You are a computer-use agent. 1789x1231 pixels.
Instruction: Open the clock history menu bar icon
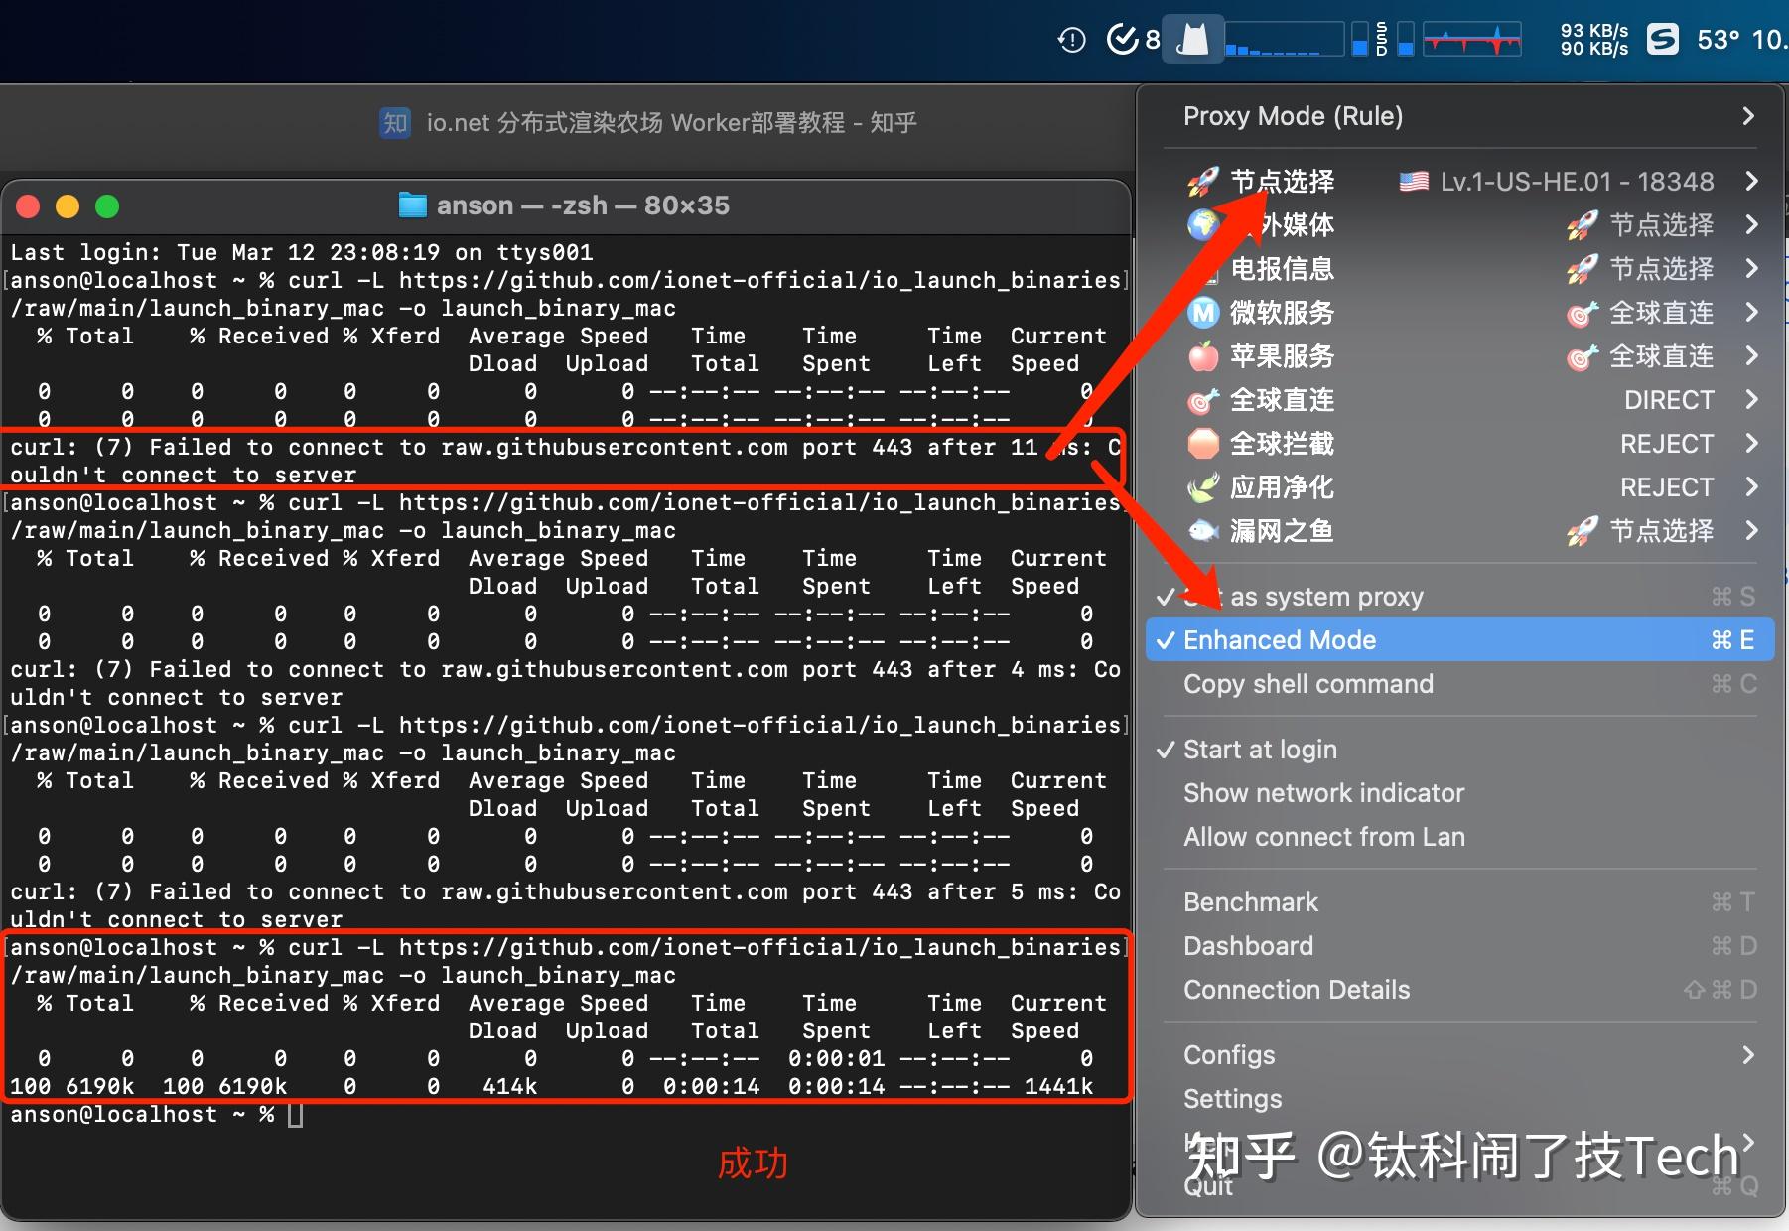(x=1071, y=40)
